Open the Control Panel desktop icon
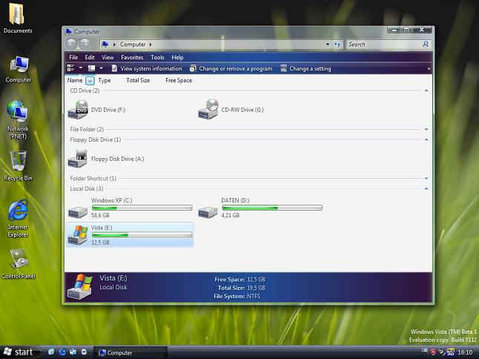This screenshot has height=359, width=479. 18,260
